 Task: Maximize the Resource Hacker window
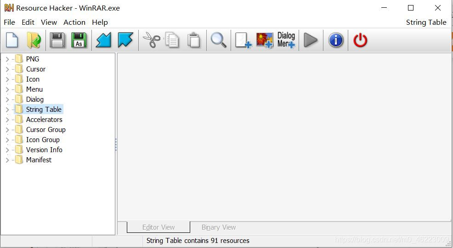(411, 8)
